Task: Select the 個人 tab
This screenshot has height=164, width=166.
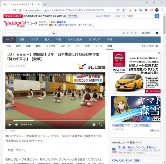Action: tap(47, 40)
